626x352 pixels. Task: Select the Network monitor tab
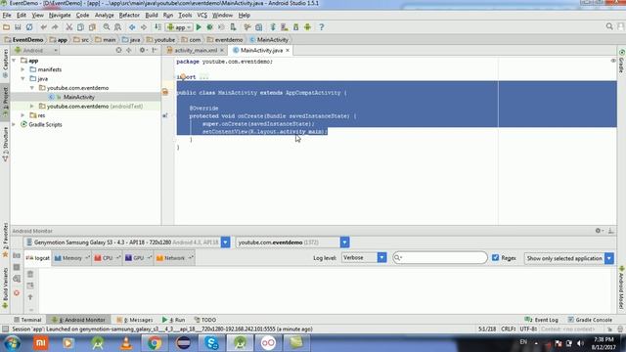tap(174, 258)
